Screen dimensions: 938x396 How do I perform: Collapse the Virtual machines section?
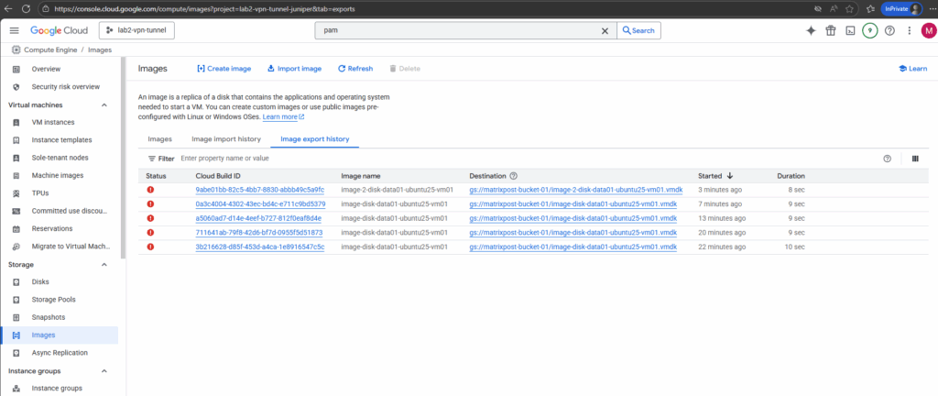click(104, 105)
